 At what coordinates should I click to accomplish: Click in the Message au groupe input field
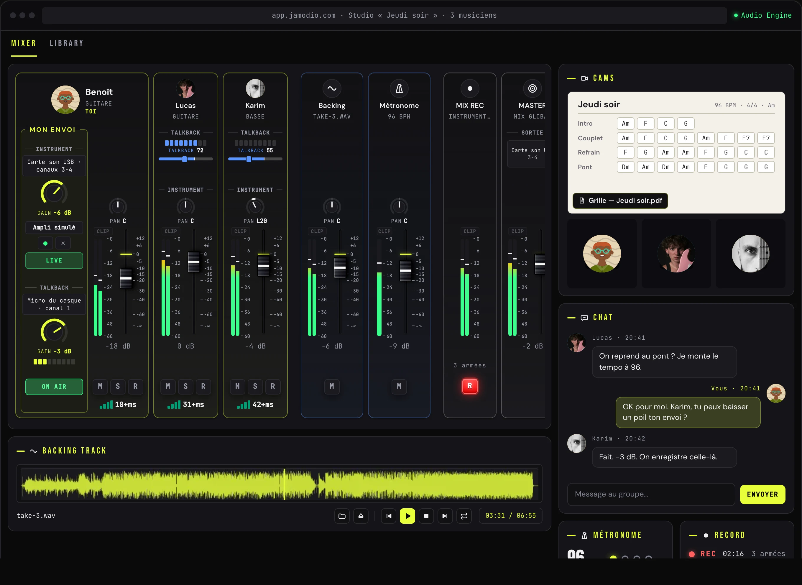pyautogui.click(x=651, y=494)
